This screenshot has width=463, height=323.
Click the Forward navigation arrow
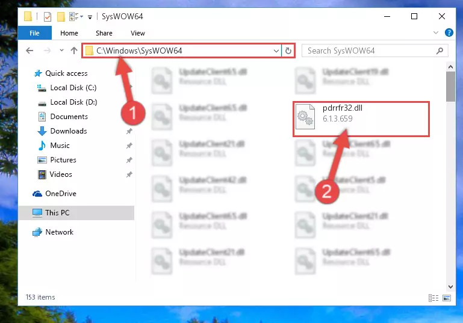47,51
